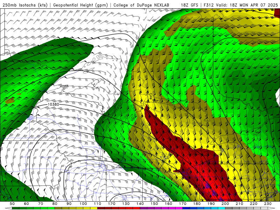The image size is (280, 210).
Task: Click the 90 knot legend label
Action: coord(69,204)
